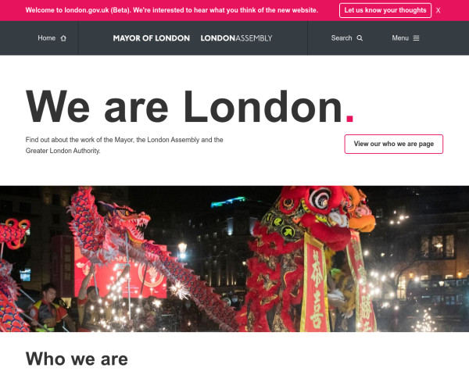Expand the Menu label in the header
The width and height of the screenshot is (469, 375).
pos(400,38)
